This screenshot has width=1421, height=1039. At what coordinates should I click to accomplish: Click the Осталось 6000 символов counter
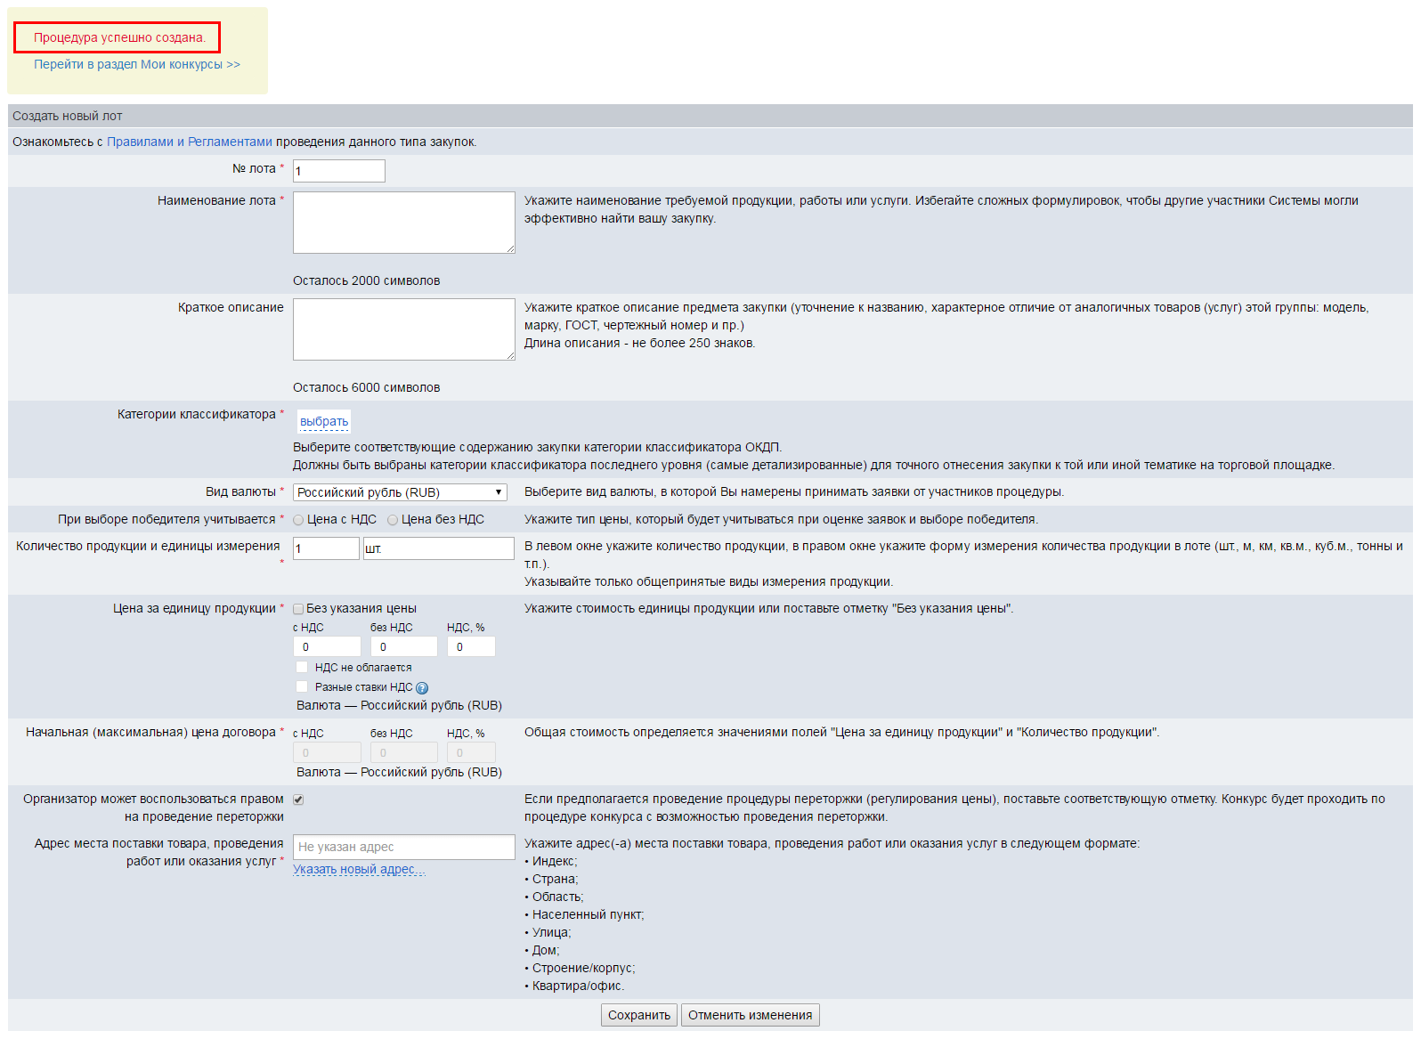click(367, 387)
